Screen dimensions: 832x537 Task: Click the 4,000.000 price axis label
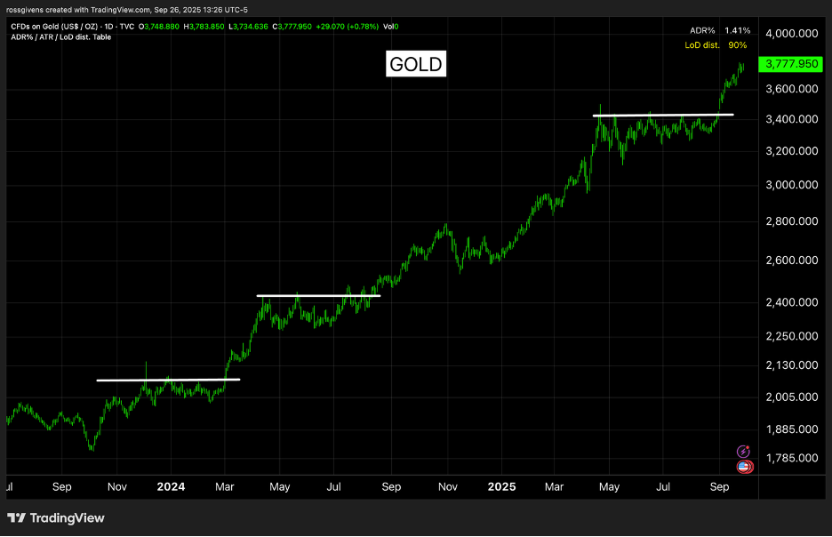click(x=791, y=34)
